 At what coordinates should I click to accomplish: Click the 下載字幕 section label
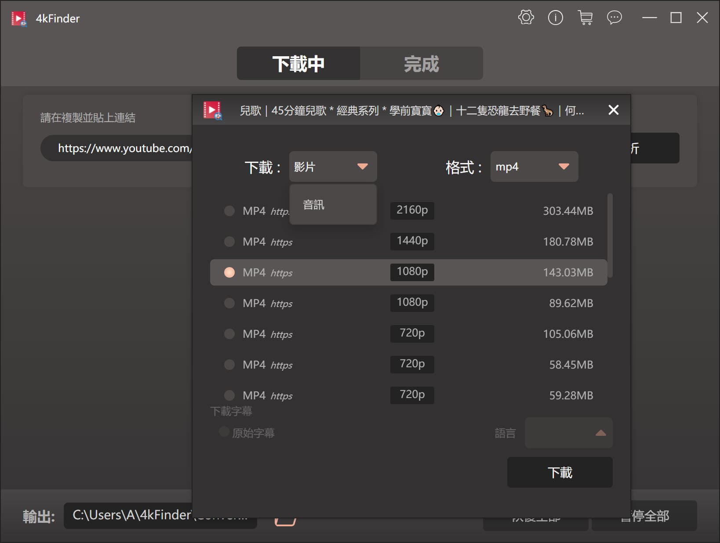231,411
